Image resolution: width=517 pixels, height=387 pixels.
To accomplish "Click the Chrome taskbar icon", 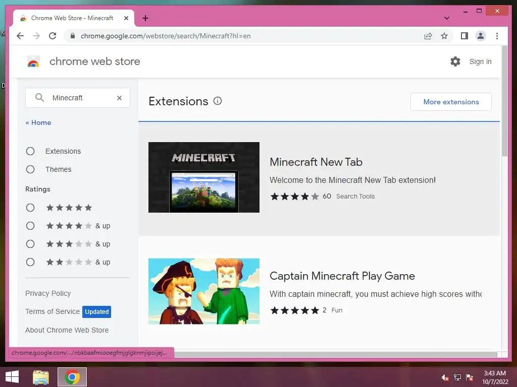I will (x=72, y=377).
